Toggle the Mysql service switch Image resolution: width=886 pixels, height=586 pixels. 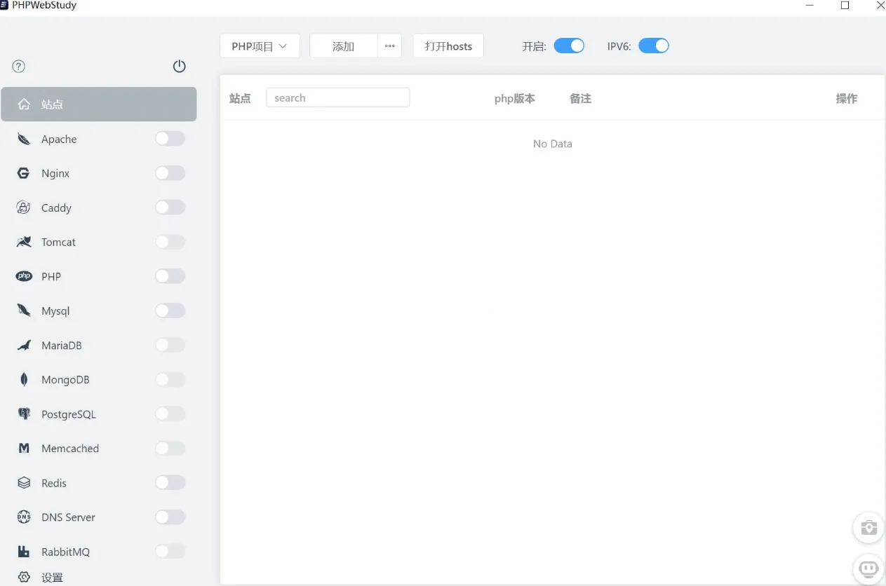tap(170, 311)
